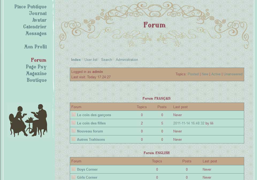Image resolution: width=257 pixels, height=180 pixels.
Task: Click Last visit: Today 17:24:27 text
Action: [91, 77]
